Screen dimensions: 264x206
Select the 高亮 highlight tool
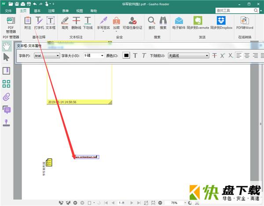(65, 23)
